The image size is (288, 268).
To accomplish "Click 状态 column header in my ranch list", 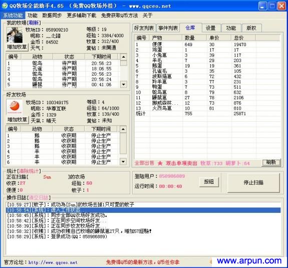I will click(x=69, y=57).
